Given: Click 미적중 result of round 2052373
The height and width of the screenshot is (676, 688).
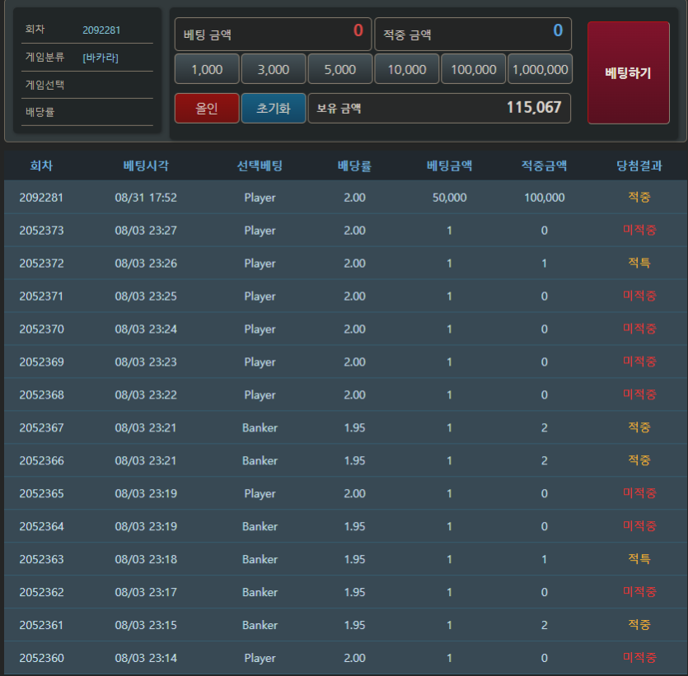Looking at the screenshot, I should (639, 231).
